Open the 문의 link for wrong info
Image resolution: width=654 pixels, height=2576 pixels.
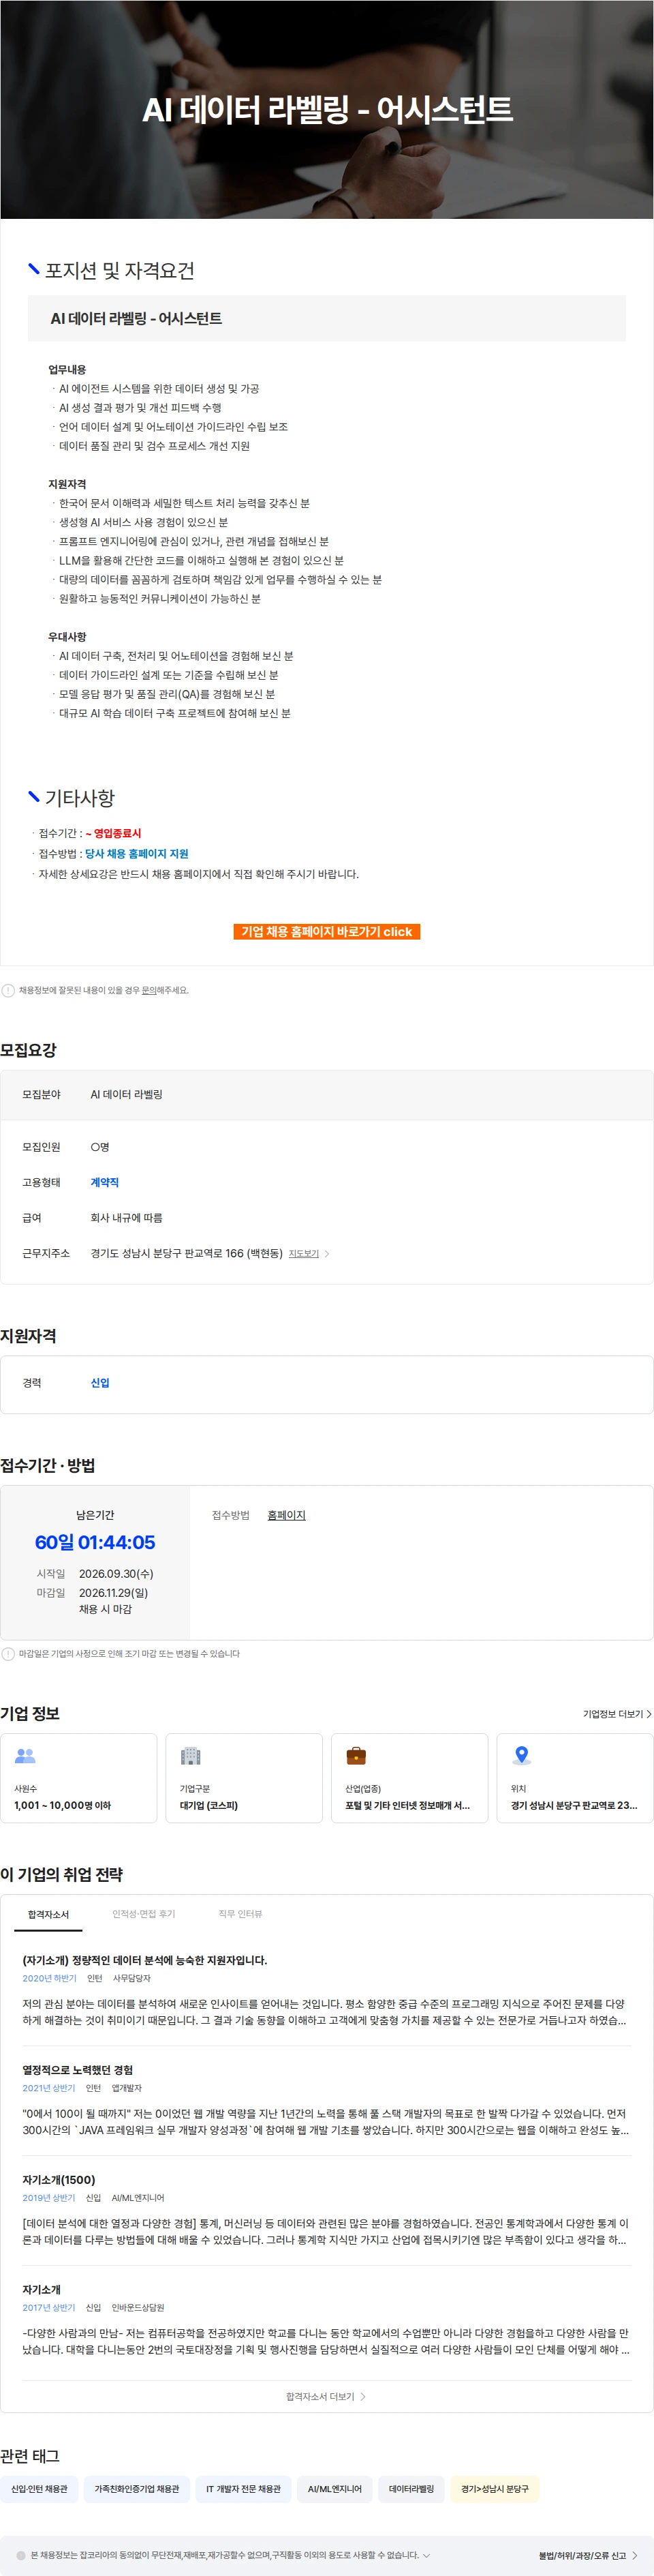coord(149,990)
